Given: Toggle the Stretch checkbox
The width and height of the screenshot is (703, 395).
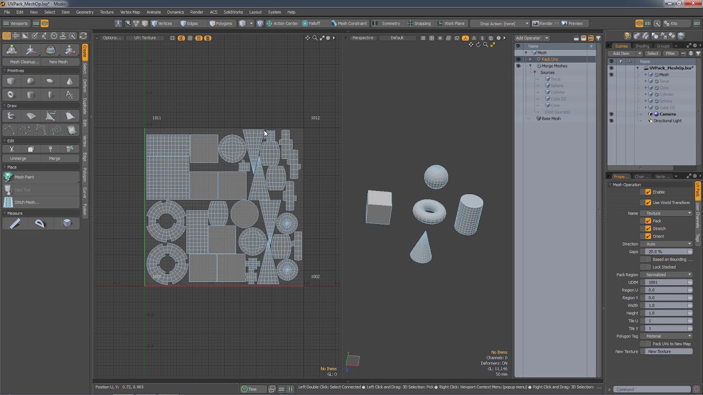Looking at the screenshot, I should (648, 228).
